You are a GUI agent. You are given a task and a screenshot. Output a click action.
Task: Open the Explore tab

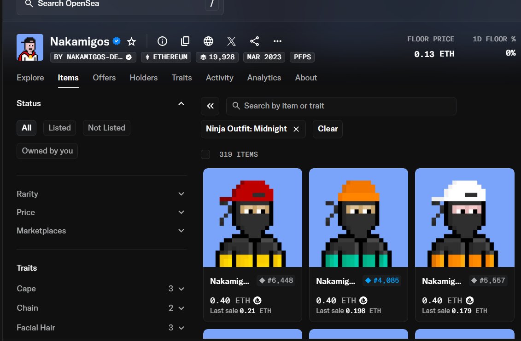tap(30, 78)
